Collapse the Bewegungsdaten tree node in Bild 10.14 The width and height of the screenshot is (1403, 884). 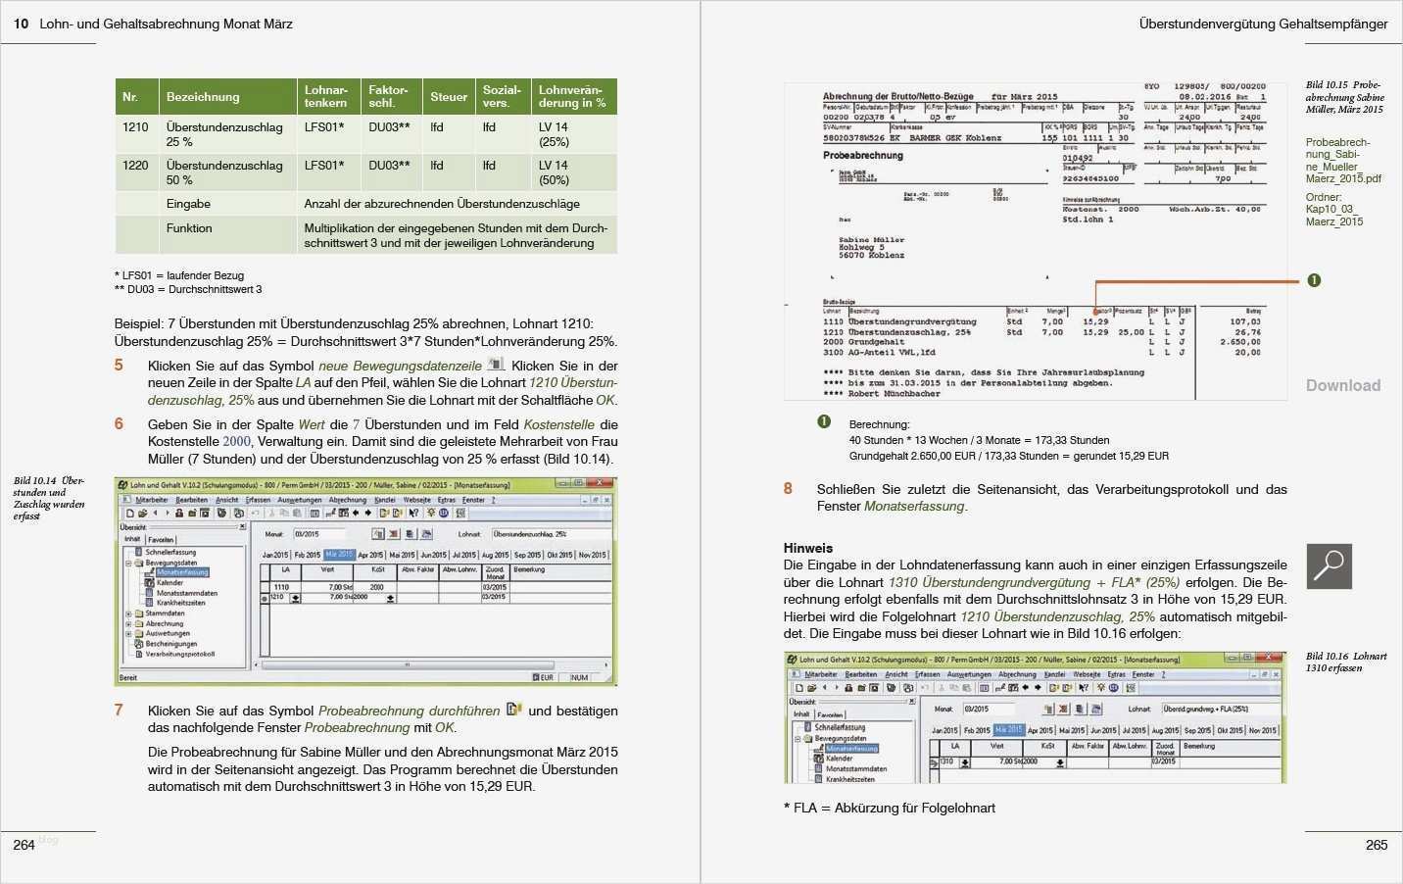click(128, 563)
